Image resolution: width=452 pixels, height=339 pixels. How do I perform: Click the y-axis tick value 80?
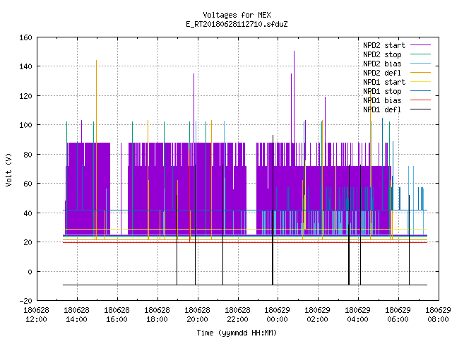(28, 155)
